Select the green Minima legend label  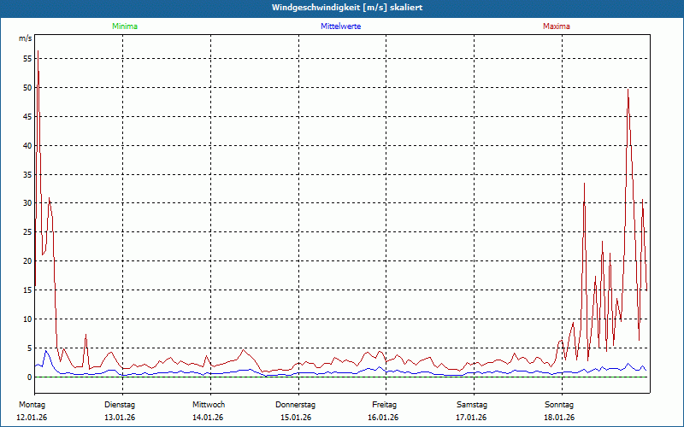point(124,26)
